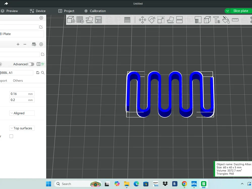The image size is (252, 189).
Task: Select the Color painting bucket tool
Action: click(226, 20)
